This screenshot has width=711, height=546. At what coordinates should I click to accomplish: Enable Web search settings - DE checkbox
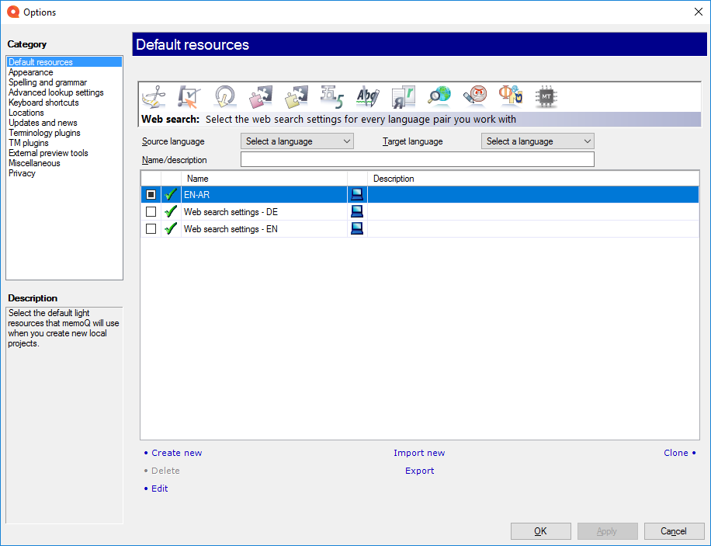[151, 212]
